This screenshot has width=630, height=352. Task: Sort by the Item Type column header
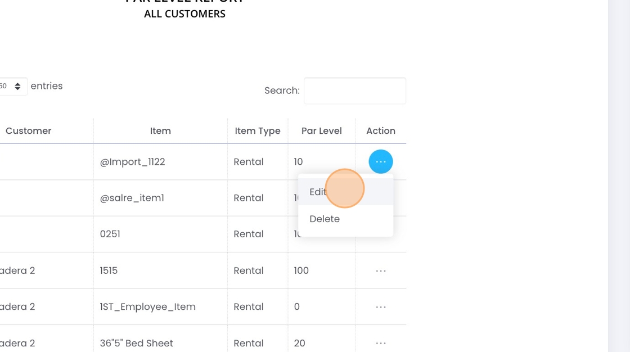click(257, 130)
